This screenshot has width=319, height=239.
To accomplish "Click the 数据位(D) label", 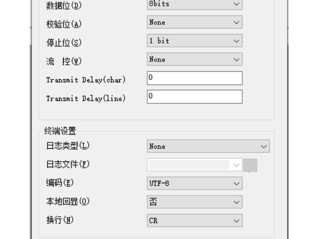I will coord(62,5).
